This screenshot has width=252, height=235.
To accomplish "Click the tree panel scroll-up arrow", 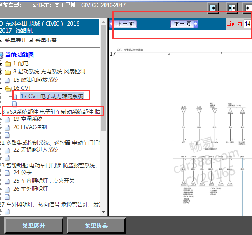I will pos(104,22).
